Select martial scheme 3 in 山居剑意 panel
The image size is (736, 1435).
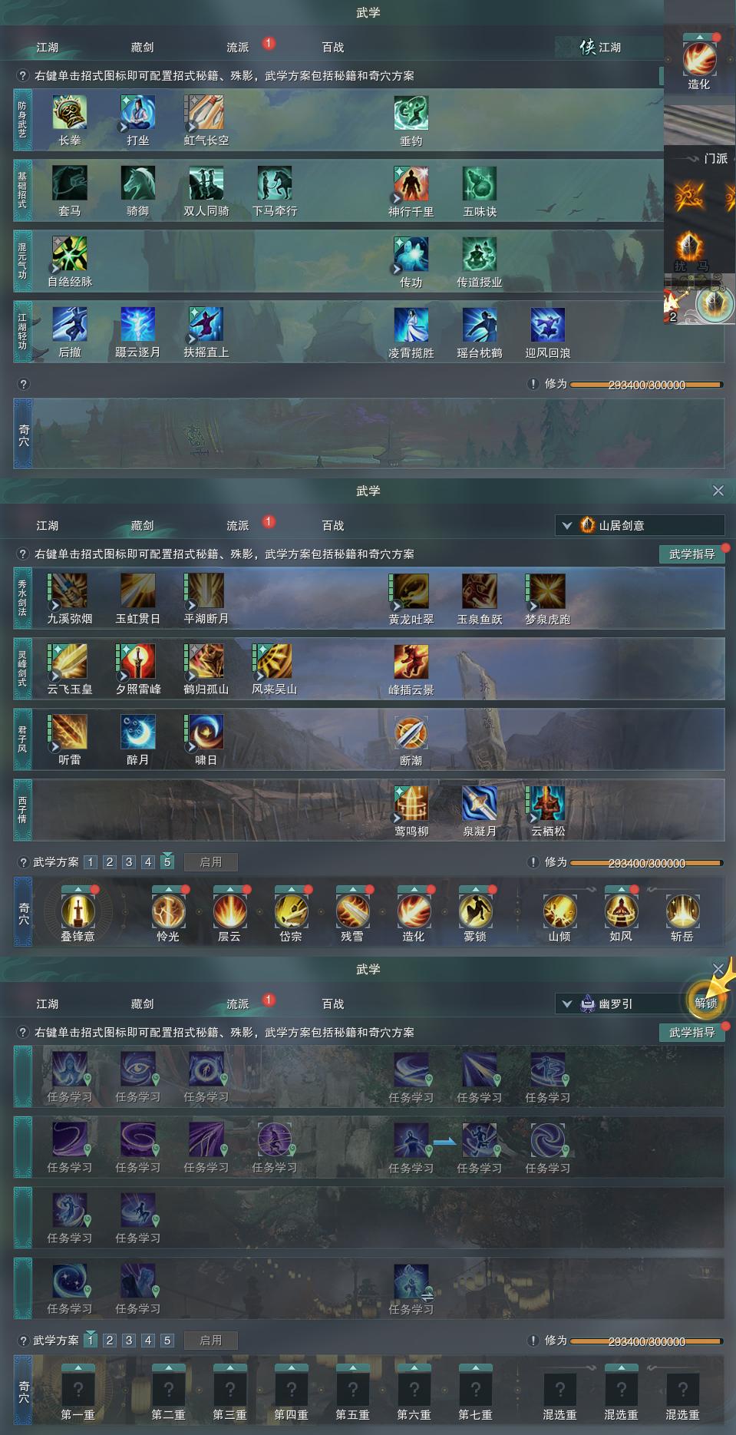129,862
